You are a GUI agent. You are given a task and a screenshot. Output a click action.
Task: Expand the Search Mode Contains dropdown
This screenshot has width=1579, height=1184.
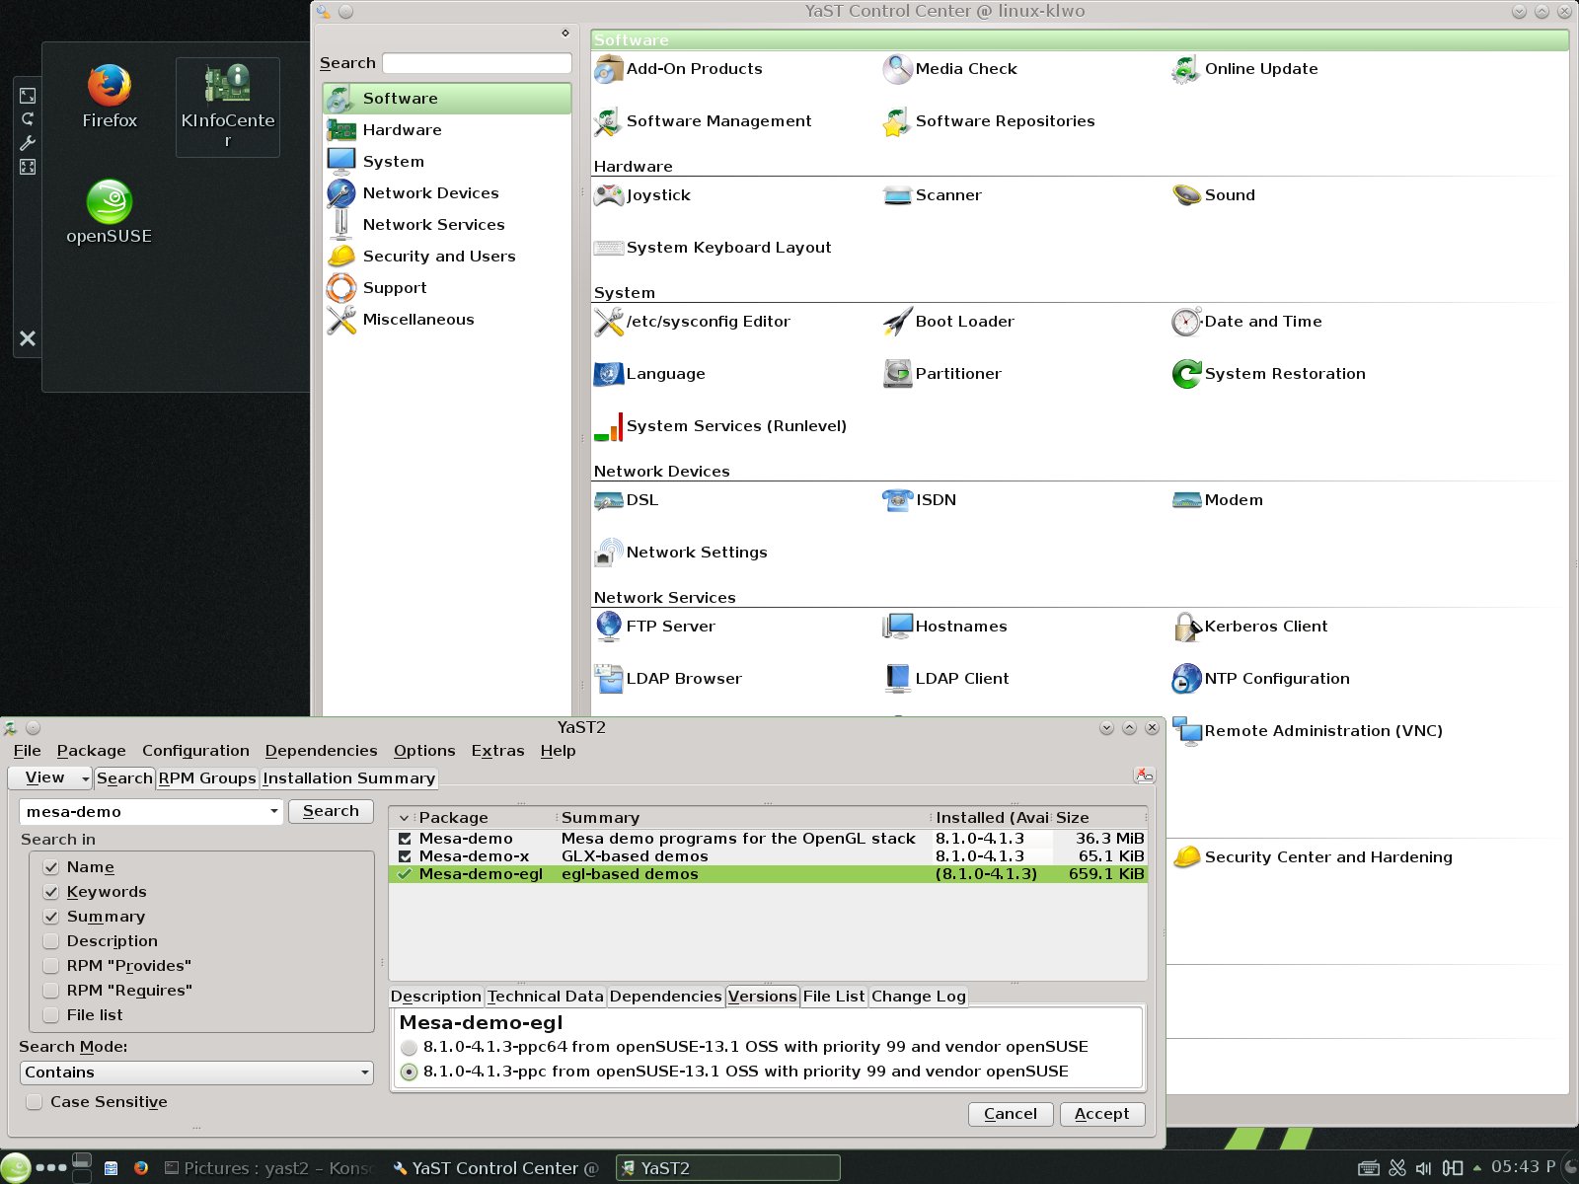[196, 1073]
